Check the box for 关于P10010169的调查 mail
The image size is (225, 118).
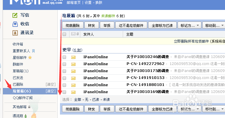coord(64,92)
